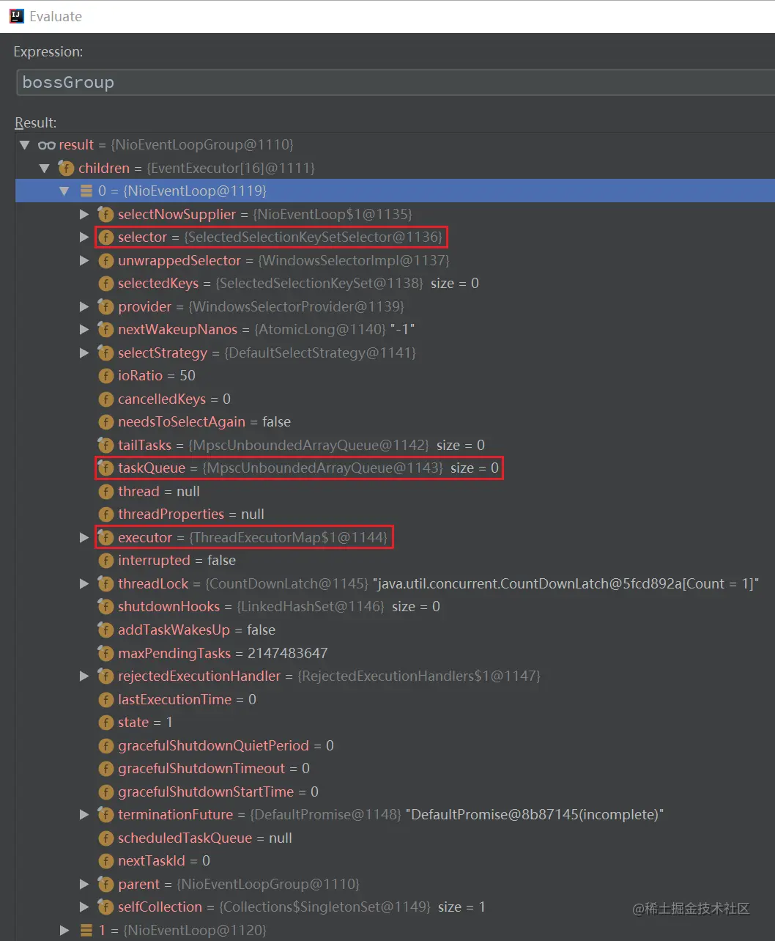Click the {MpscUnboundedArrayQueue@1142} value text
The image size is (775, 941).
pyautogui.click(x=308, y=446)
